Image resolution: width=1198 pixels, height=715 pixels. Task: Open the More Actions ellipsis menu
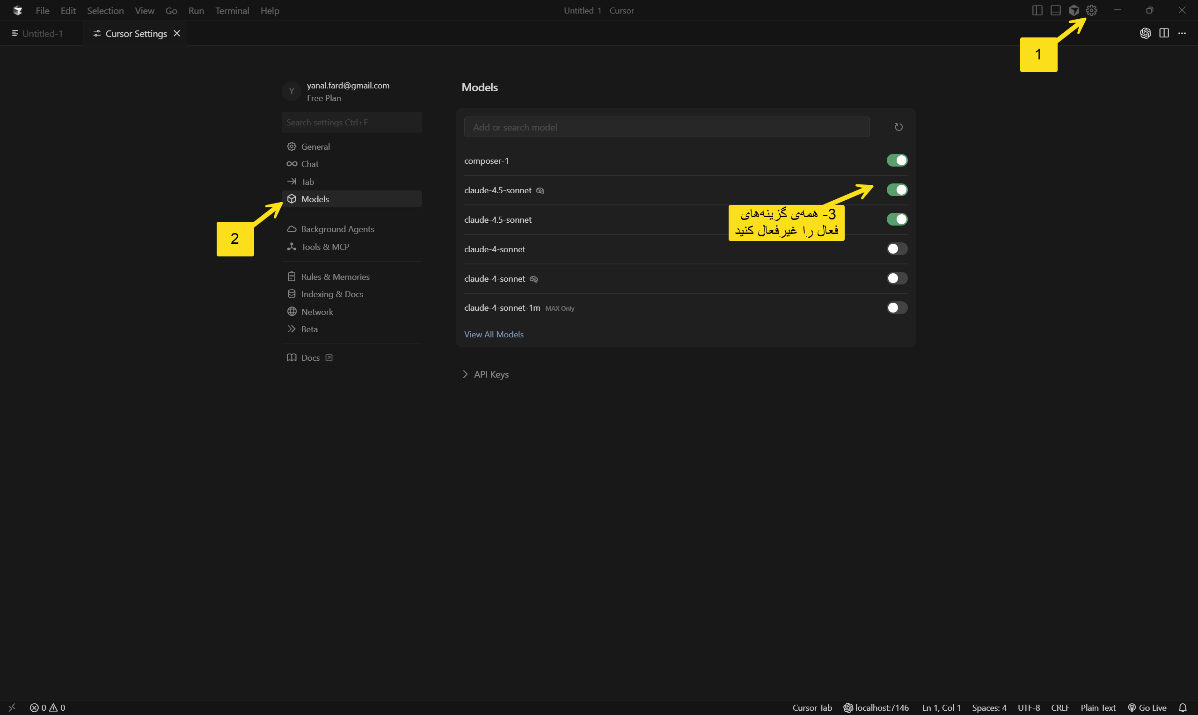coord(1182,33)
